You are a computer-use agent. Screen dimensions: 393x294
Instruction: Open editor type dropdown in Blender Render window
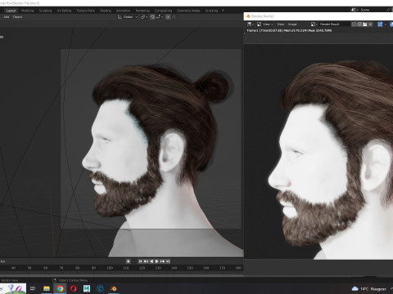[x=251, y=24]
